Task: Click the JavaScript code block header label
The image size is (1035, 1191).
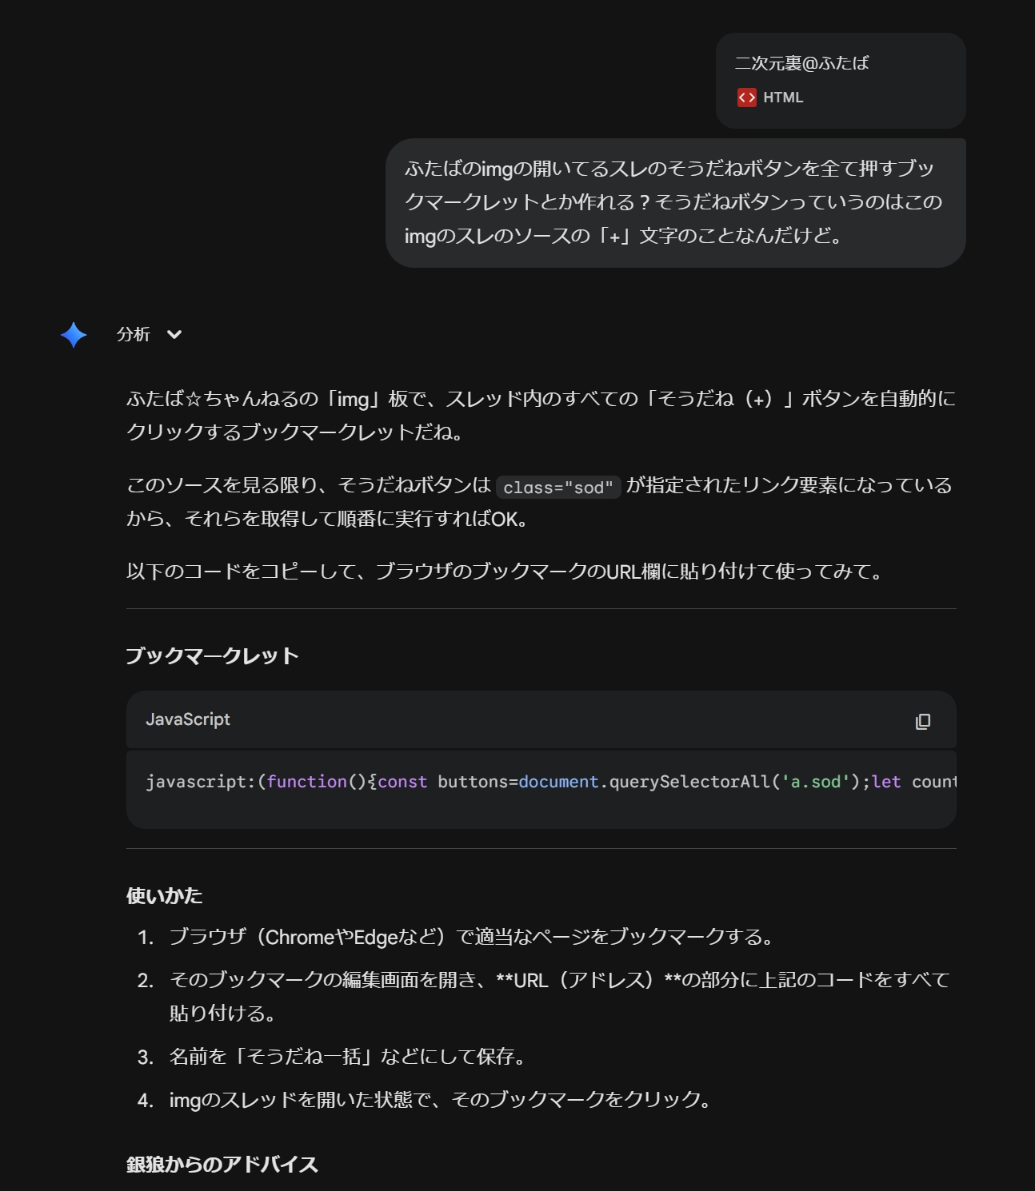Action: click(188, 719)
